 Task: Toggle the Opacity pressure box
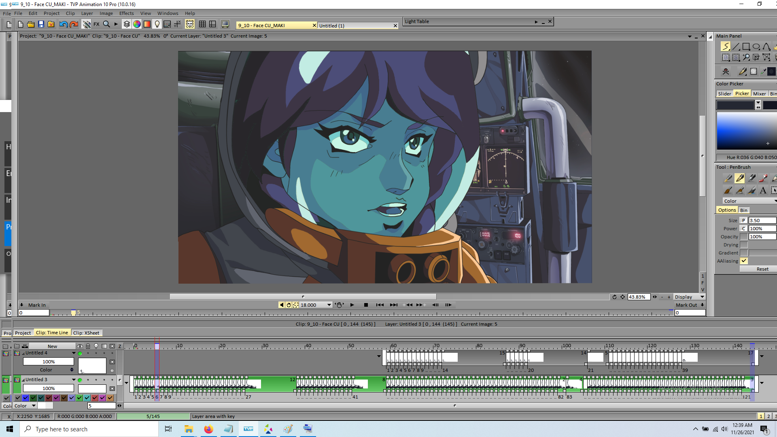(744, 237)
